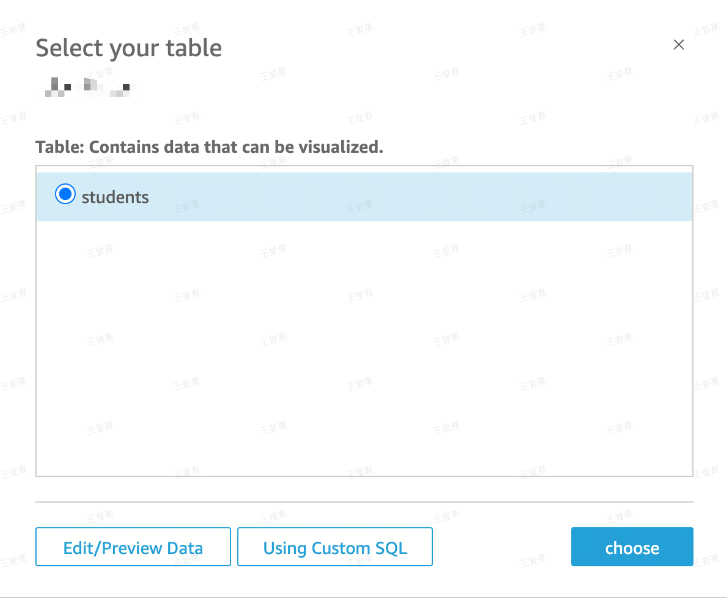Click the Using Custom SQL button
Image resolution: width=727 pixels, height=598 pixels.
tap(335, 548)
